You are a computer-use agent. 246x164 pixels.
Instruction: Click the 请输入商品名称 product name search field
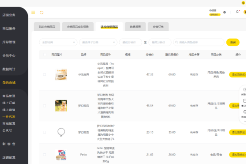(x=199, y=42)
